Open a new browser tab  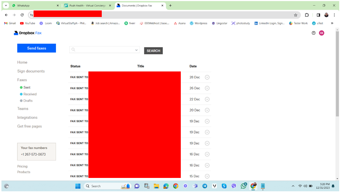tap(170, 6)
